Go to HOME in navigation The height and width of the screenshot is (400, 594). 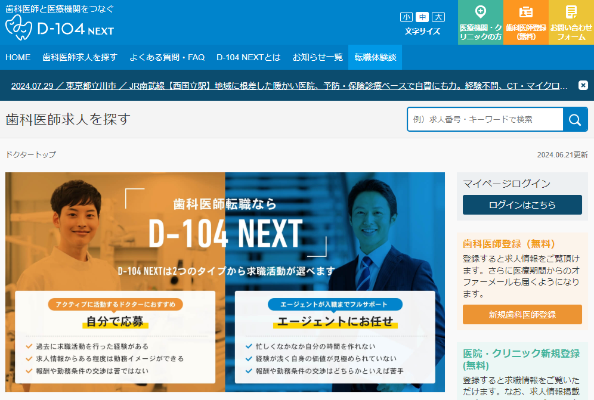coord(18,57)
